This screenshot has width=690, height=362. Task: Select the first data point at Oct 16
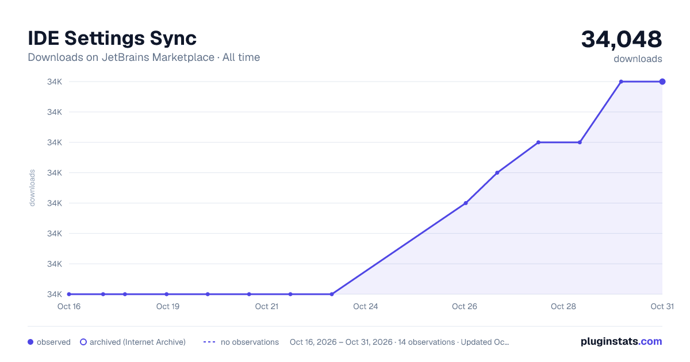pyautogui.click(x=69, y=294)
